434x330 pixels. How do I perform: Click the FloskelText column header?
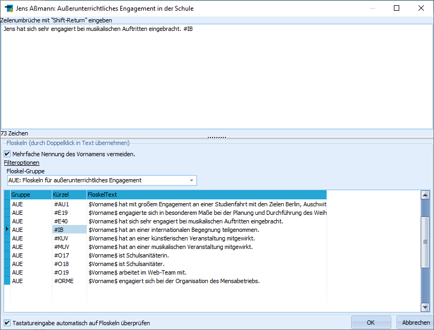tap(207, 195)
